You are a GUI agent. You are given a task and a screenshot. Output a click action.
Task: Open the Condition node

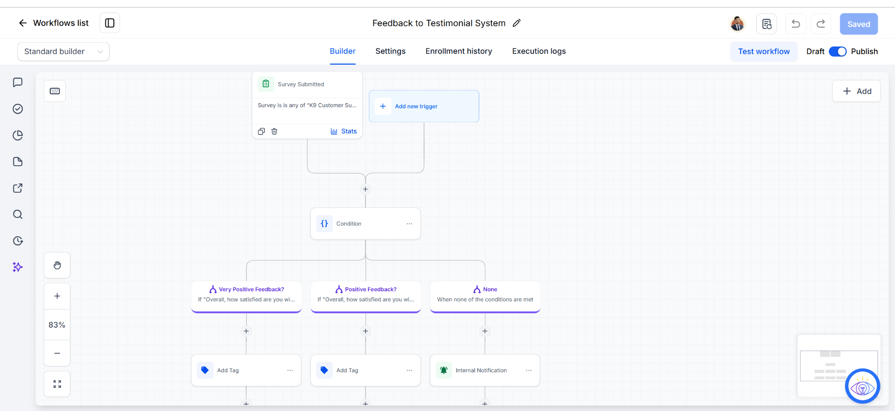coord(365,224)
